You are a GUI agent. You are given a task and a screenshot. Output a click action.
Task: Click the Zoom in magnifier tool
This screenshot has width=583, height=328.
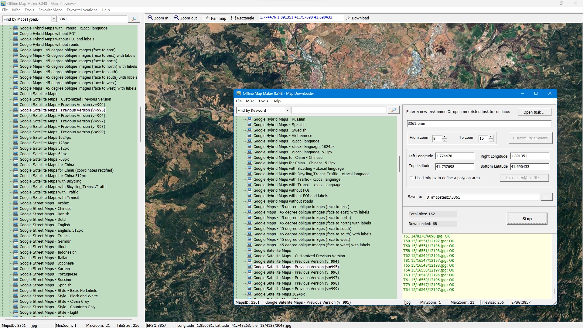158,18
